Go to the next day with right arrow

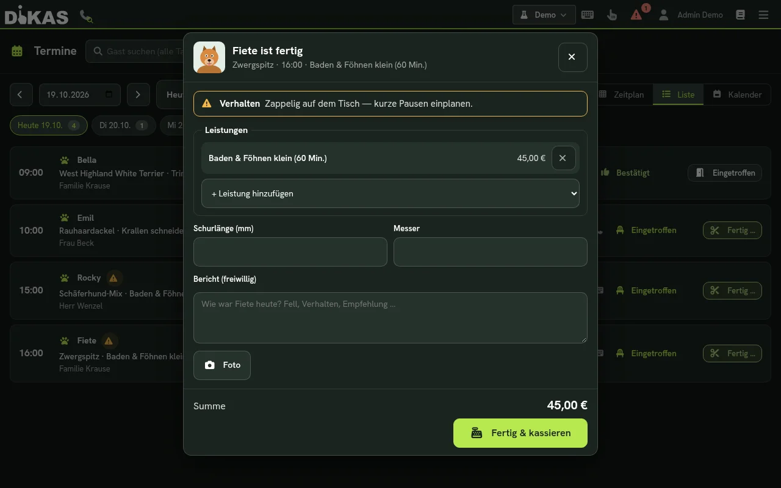pos(138,95)
